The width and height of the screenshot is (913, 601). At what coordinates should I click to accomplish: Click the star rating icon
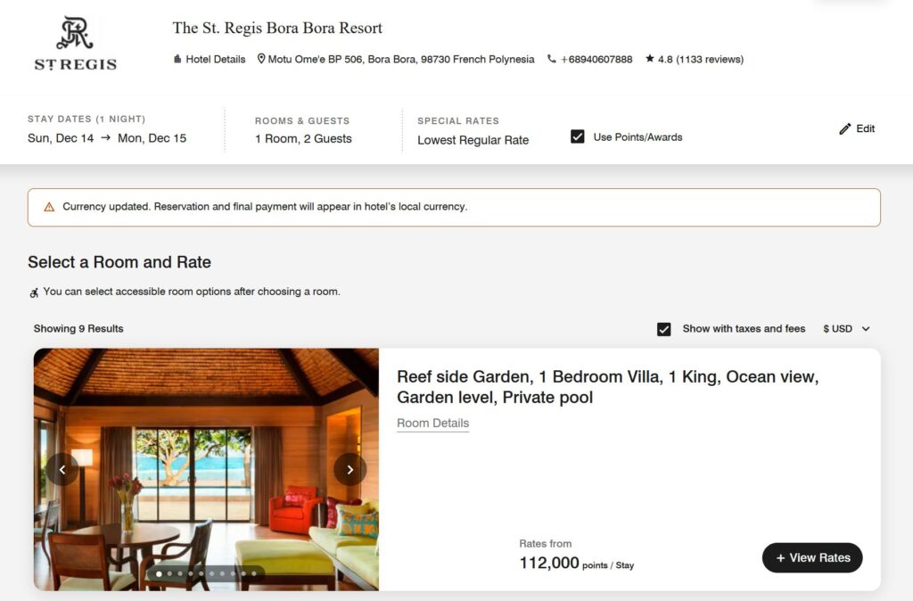[x=650, y=60]
